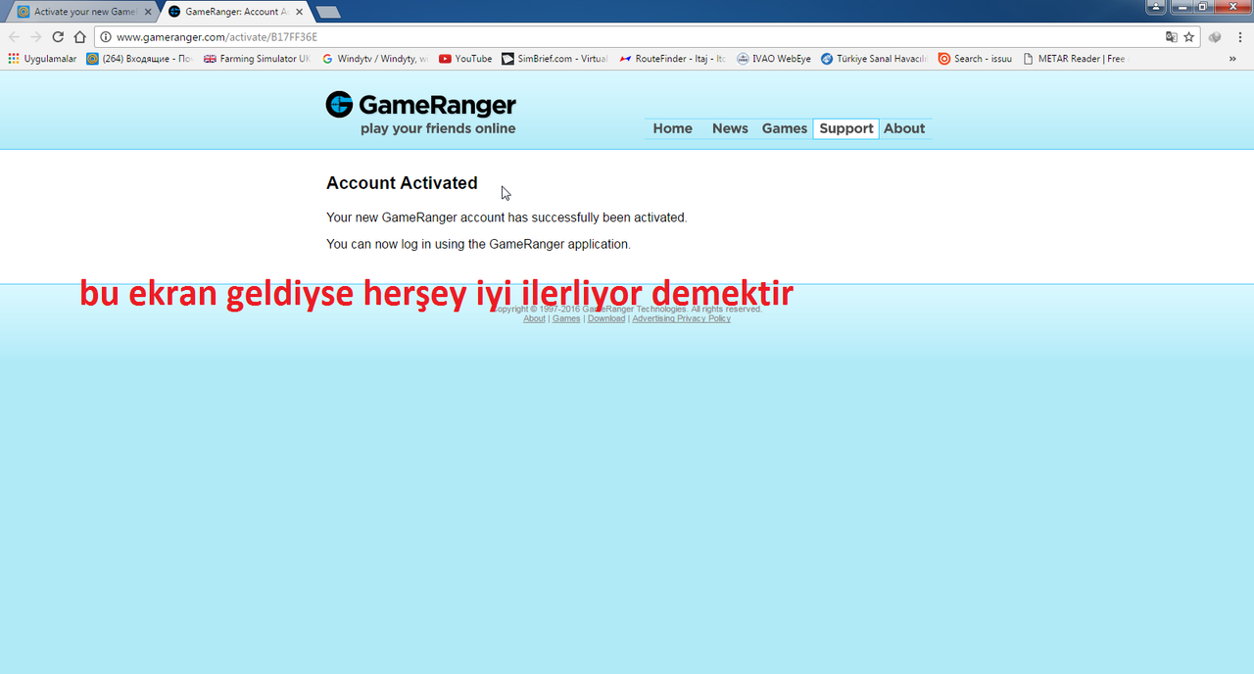Click the Chrome profile button in title bar

(x=1157, y=6)
